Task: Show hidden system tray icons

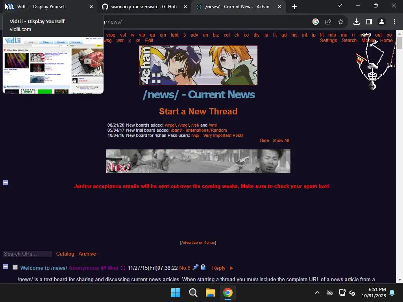Action: click(317, 293)
